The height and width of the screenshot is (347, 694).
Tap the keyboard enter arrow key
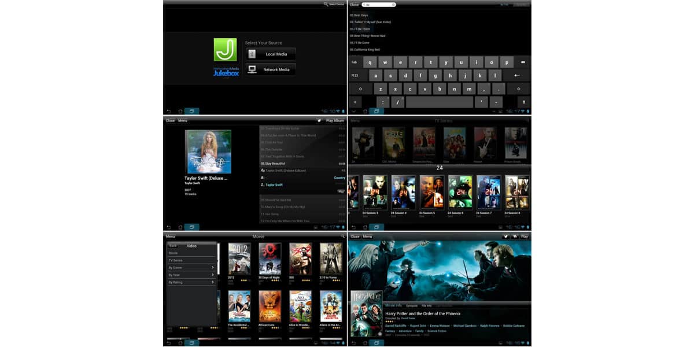[517, 75]
